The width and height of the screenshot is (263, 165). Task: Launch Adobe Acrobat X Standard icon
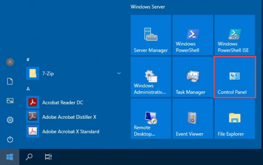pyautogui.click(x=33, y=131)
